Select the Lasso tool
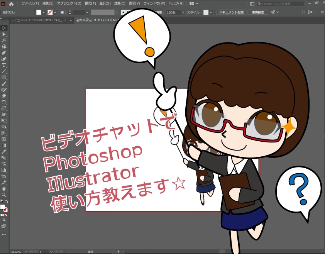 4,47
